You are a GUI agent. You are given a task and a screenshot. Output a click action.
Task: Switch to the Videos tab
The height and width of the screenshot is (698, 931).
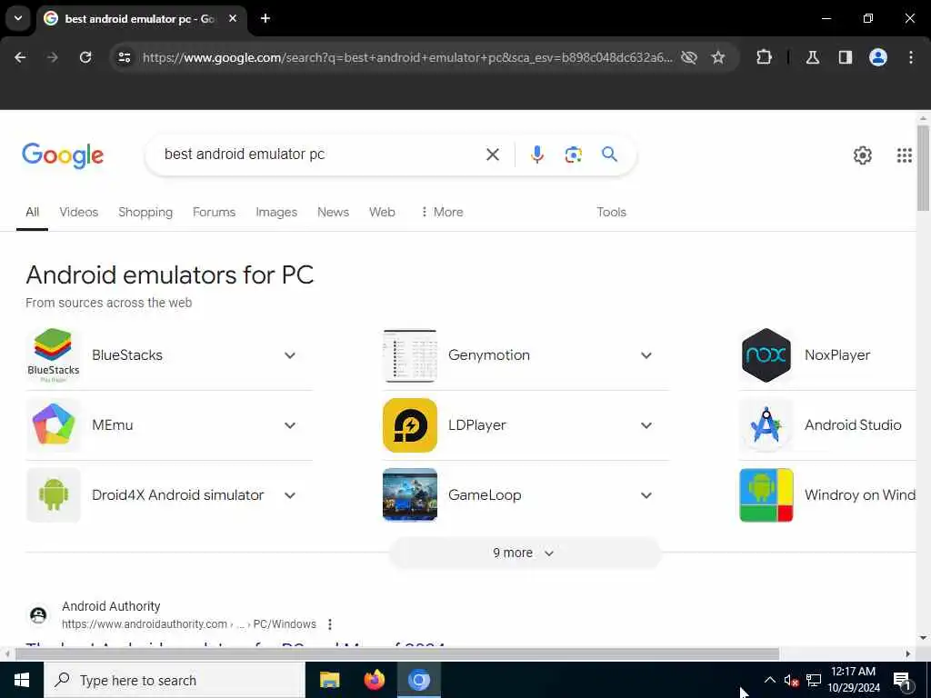pyautogui.click(x=78, y=212)
